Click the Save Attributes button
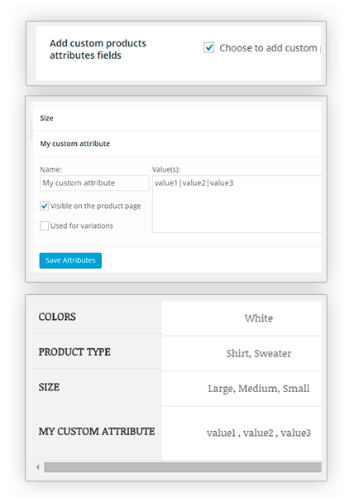349x499 pixels. click(70, 260)
